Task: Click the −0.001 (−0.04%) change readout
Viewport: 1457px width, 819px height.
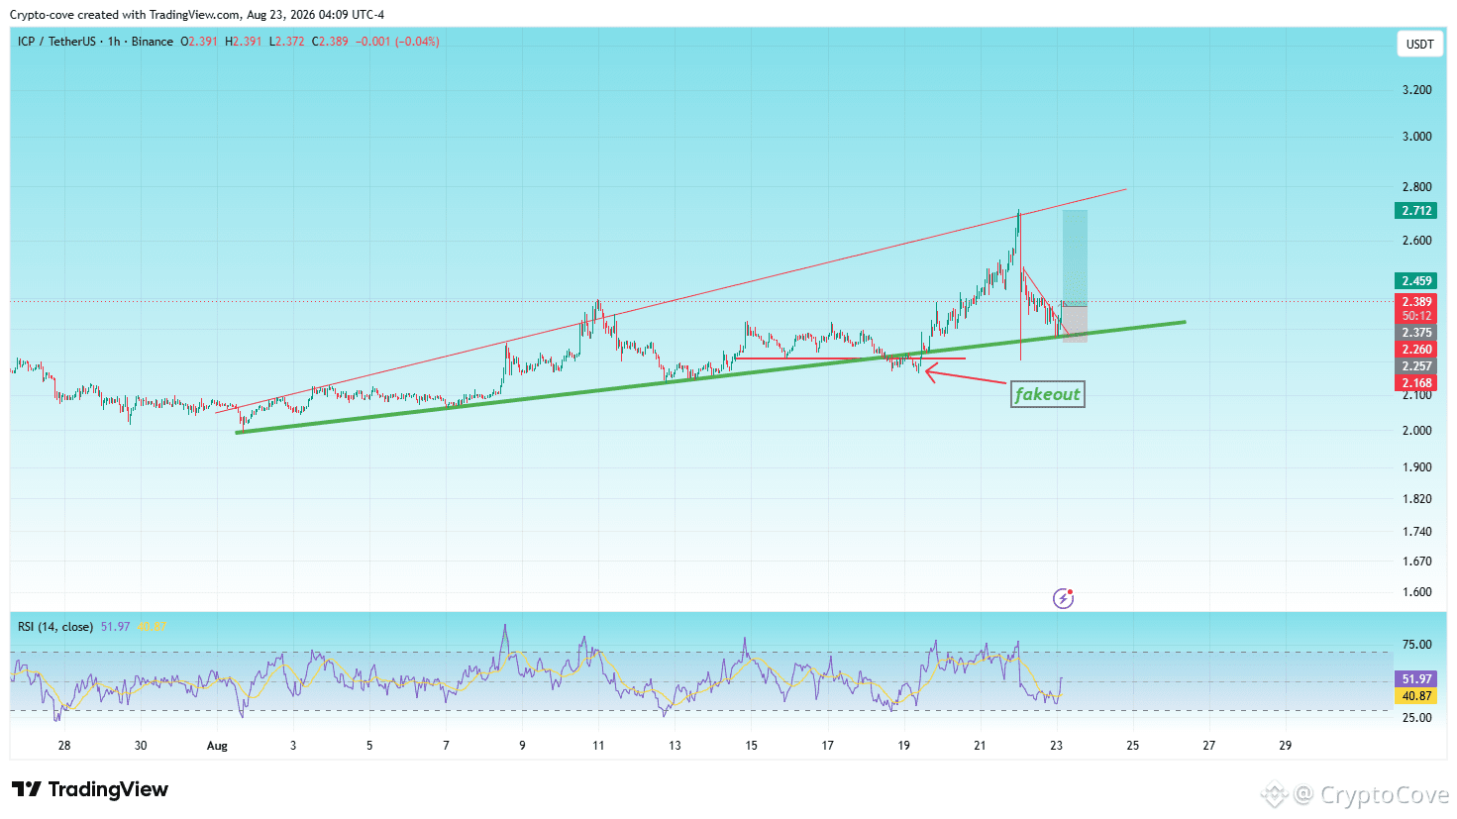Action: pyautogui.click(x=398, y=42)
